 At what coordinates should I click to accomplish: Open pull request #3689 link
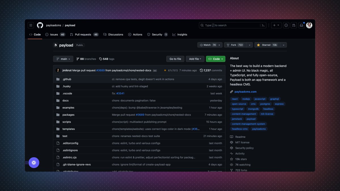point(101,70)
